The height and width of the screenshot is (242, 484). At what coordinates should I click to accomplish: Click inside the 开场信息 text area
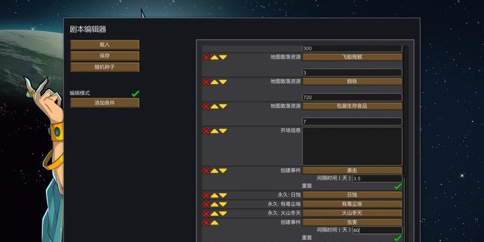pyautogui.click(x=352, y=146)
